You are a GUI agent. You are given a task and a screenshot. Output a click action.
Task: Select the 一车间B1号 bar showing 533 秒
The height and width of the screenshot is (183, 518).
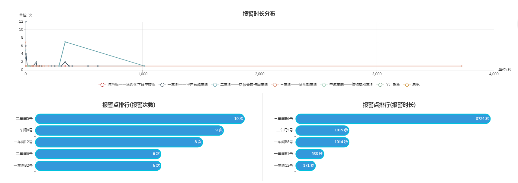(x=310, y=154)
